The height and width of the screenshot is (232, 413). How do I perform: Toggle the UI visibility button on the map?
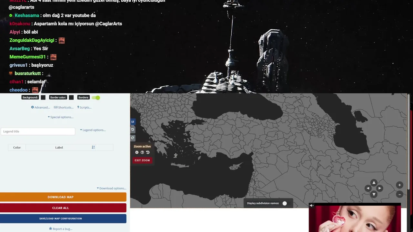point(132,122)
